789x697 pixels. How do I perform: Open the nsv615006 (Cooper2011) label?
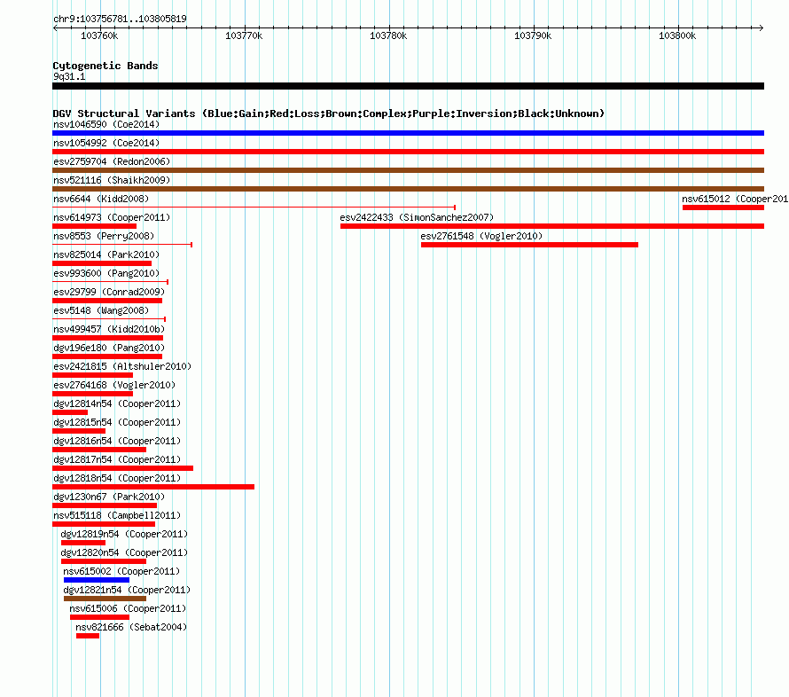(x=128, y=608)
